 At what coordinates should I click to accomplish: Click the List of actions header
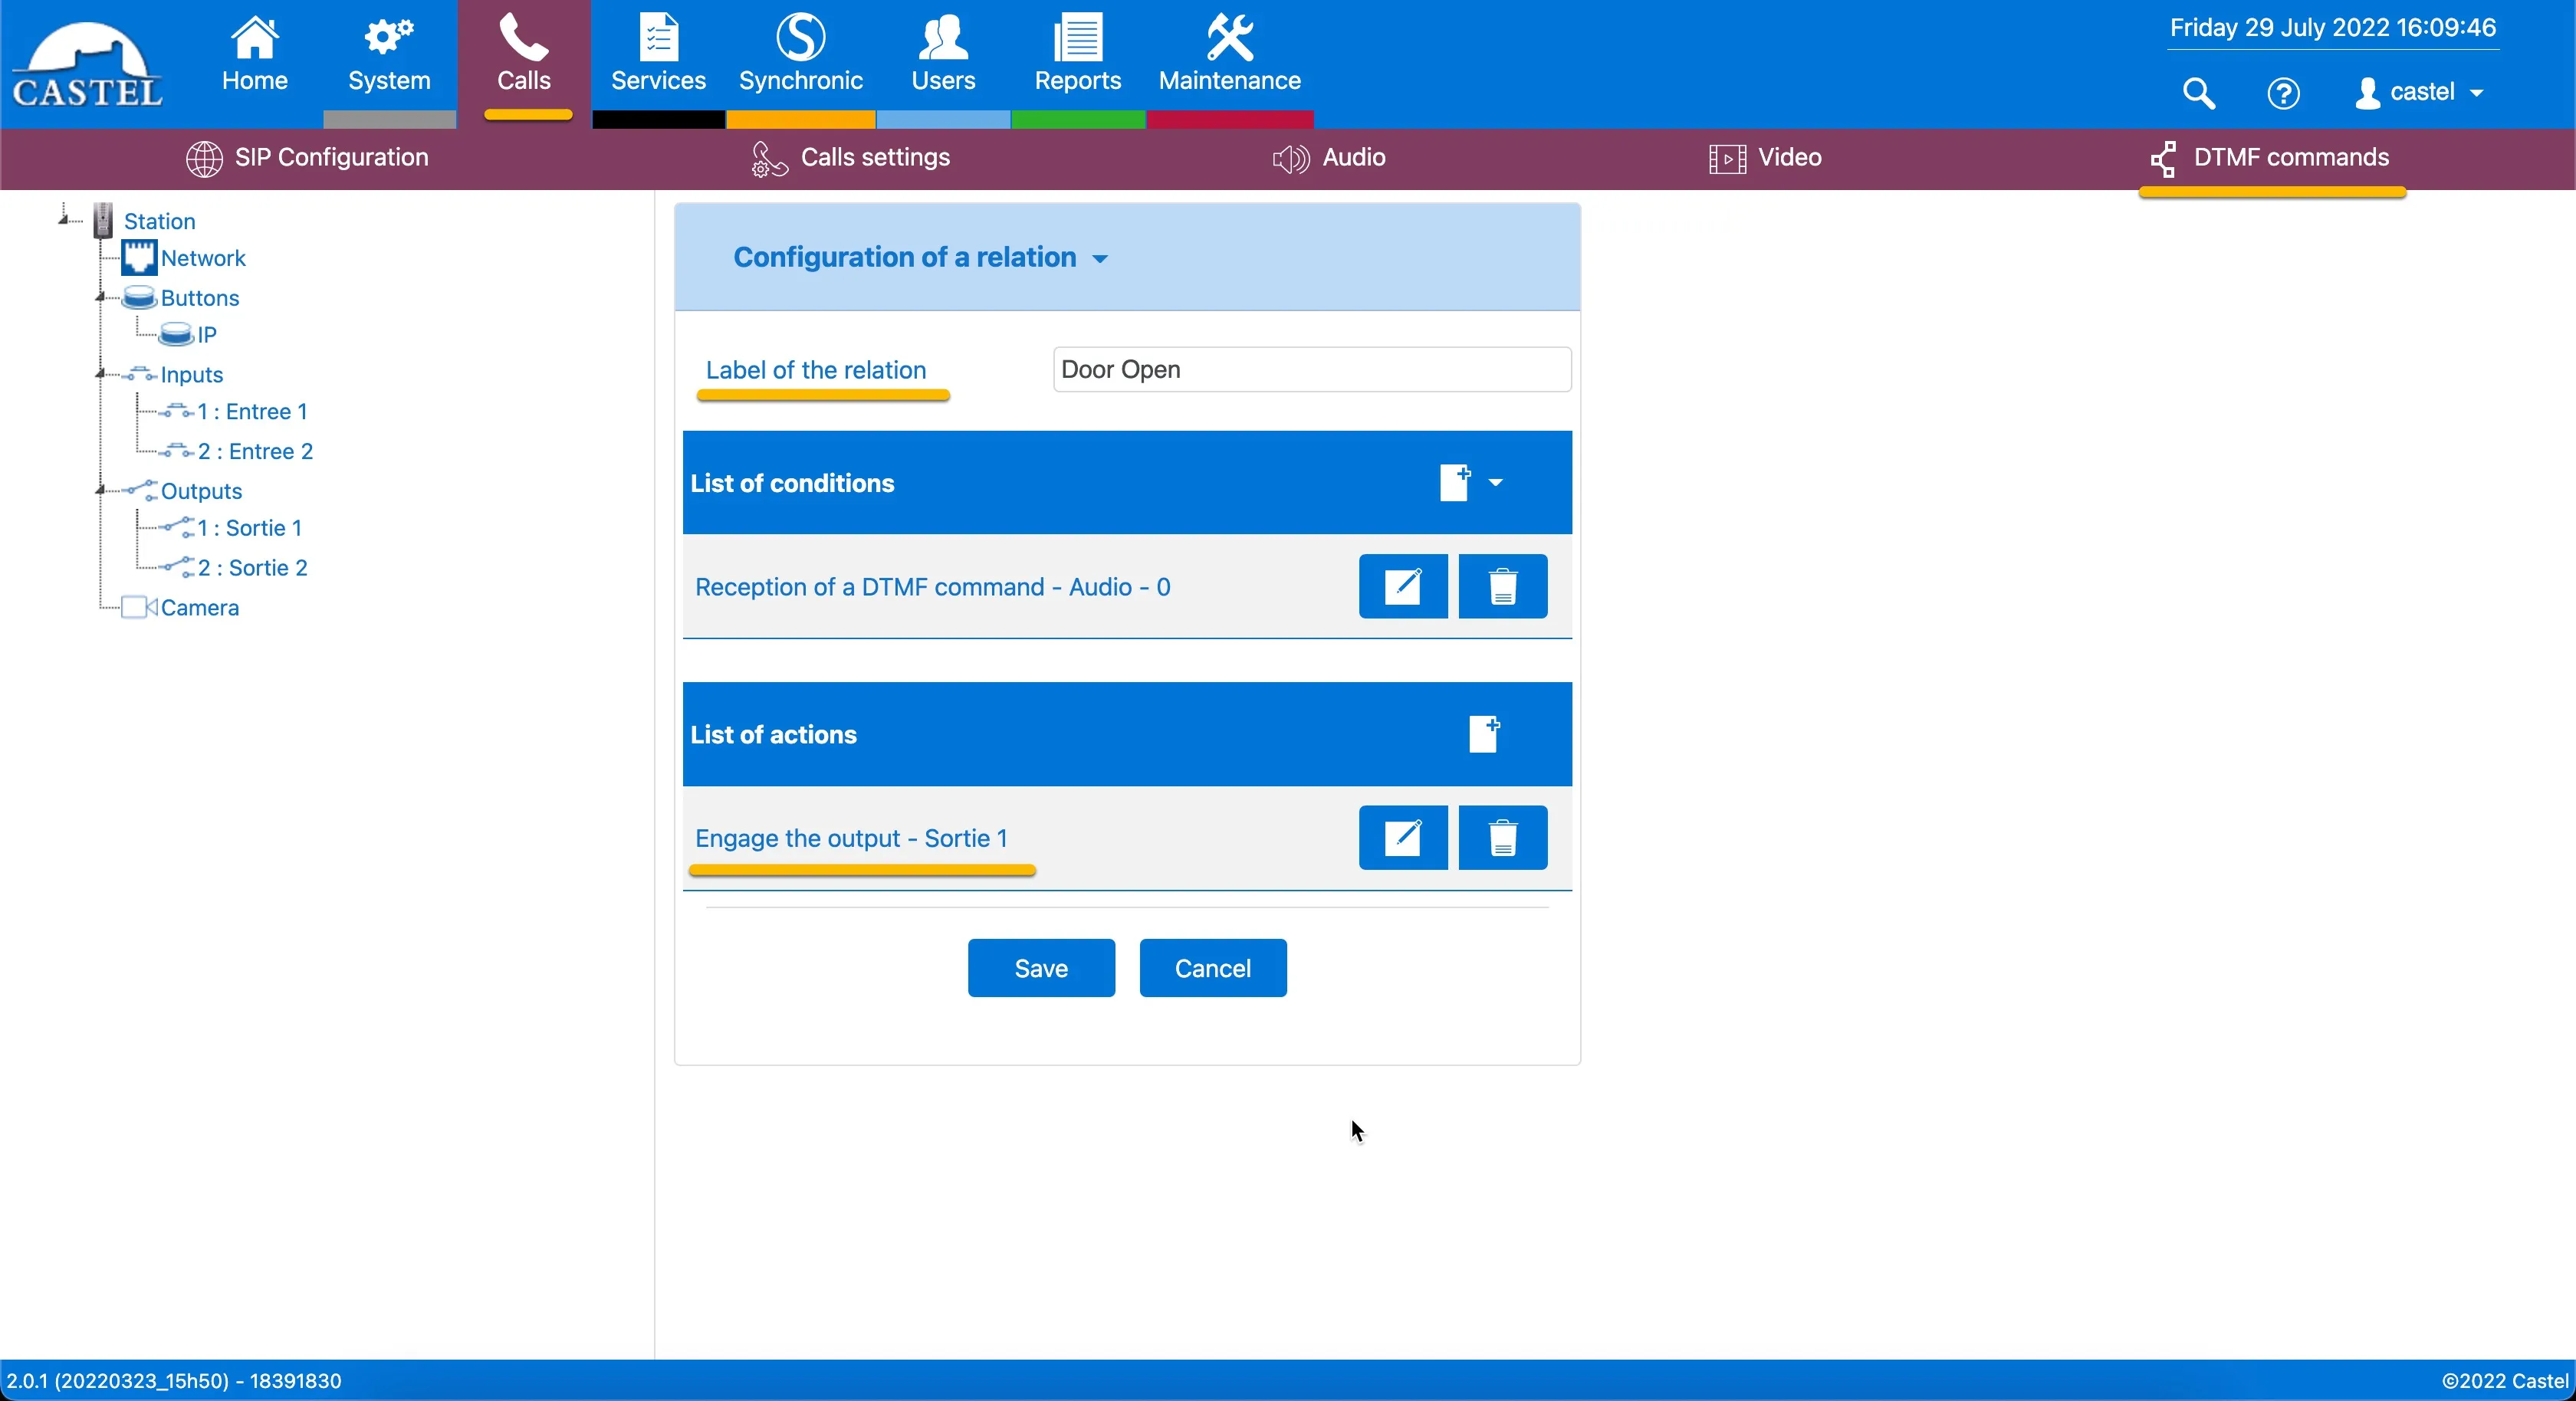point(773,734)
